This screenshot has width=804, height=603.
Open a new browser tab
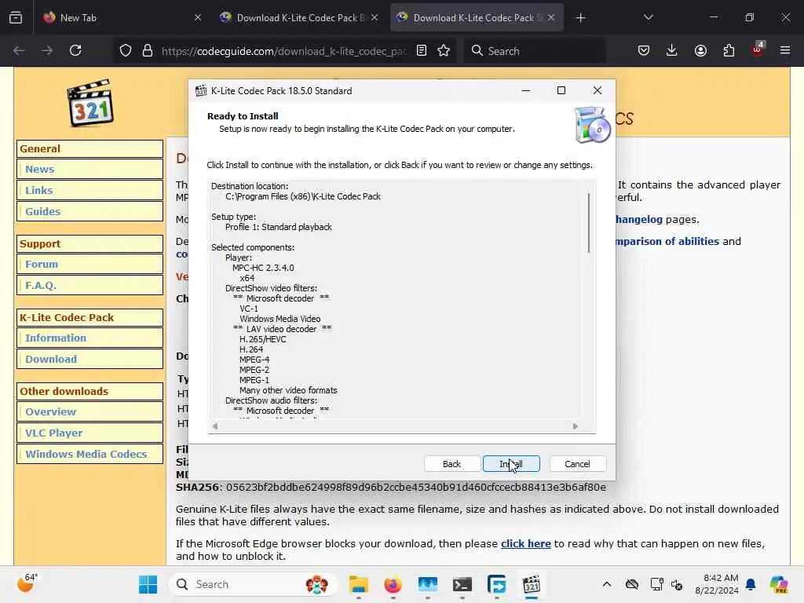tap(580, 18)
